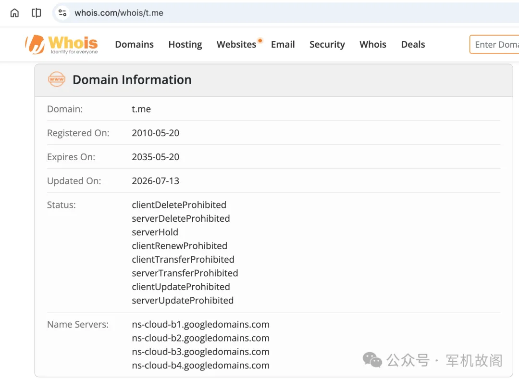Click the WeChat logo watermark
This screenshot has width=519, height=381.
click(372, 360)
